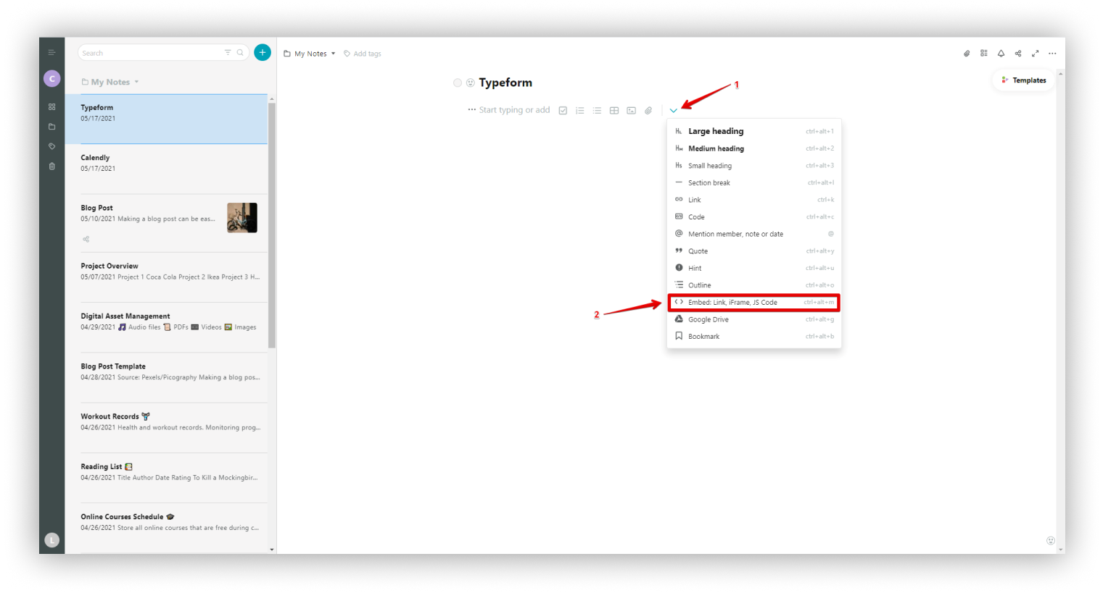Viewport: 1103px width, 593px height.
Task: Open the Digital Asset Management note
Action: 166,327
